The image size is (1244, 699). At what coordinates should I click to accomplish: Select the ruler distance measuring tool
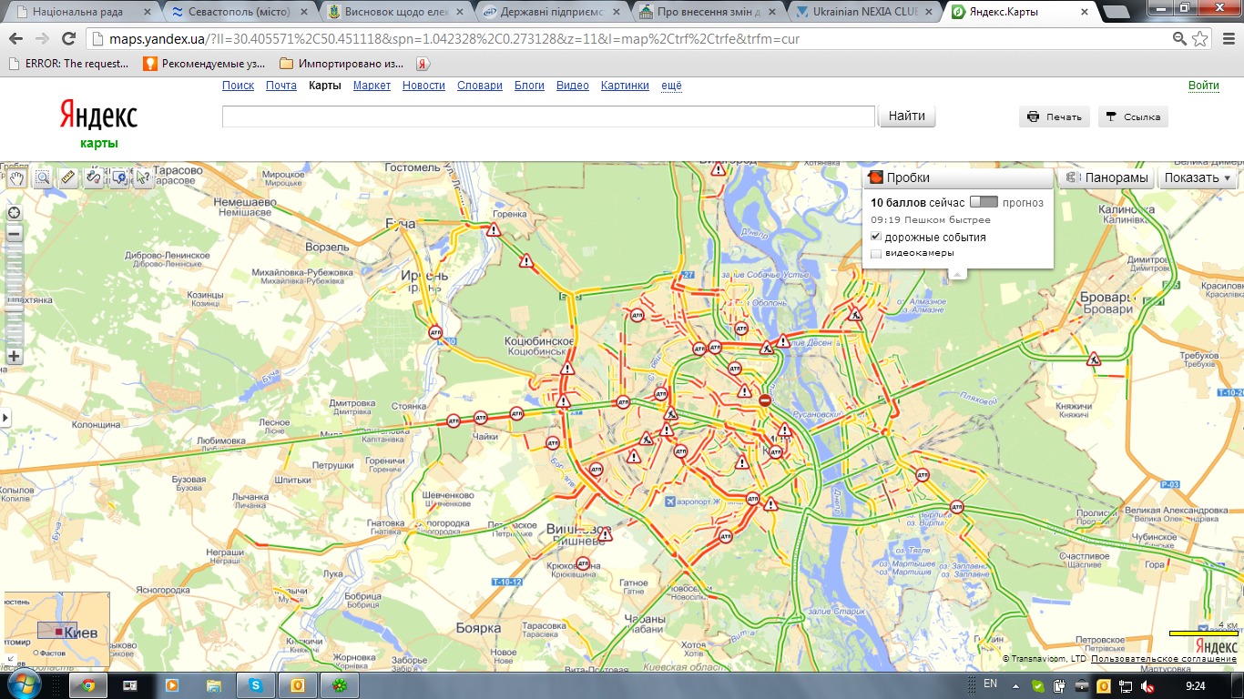[x=68, y=178]
